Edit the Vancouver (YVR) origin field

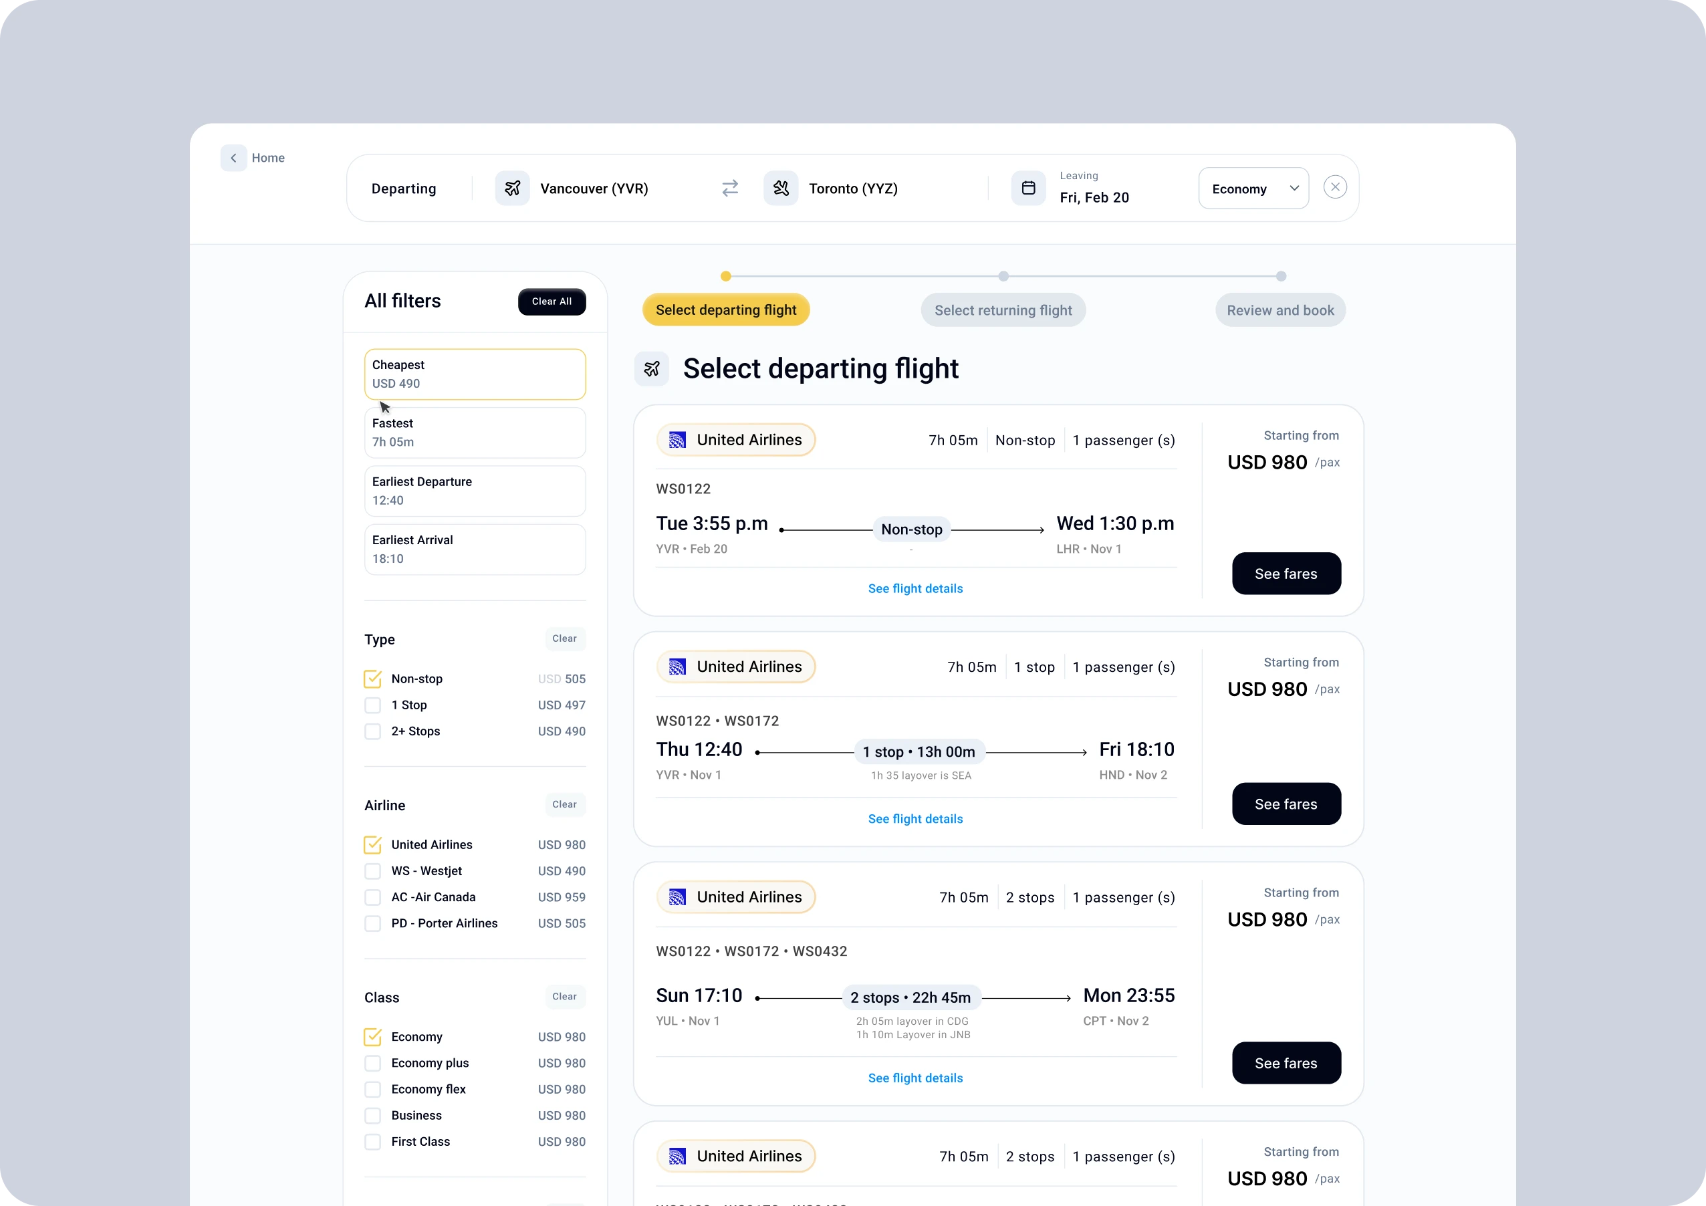pyautogui.click(x=594, y=189)
